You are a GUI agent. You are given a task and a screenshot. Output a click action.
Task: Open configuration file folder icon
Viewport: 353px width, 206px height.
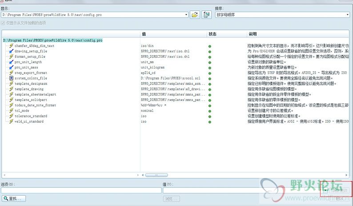195,15
